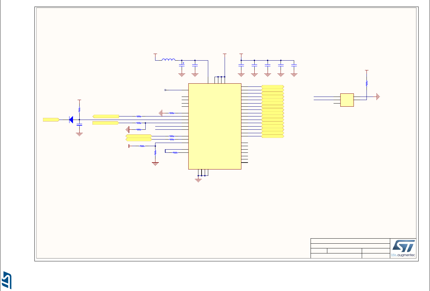Select the pull-up resistor above the diode node
Image resolution: width=430 pixels, height=291 pixels.
point(79,110)
